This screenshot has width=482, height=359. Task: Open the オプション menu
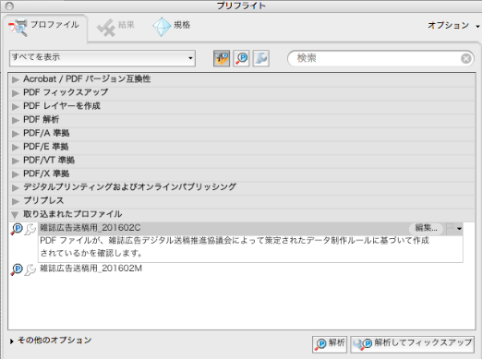(x=453, y=25)
